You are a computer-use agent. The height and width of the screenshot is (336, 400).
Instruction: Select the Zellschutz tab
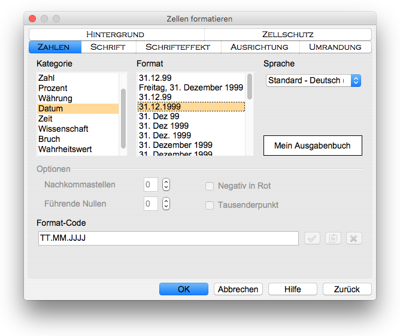tap(287, 35)
